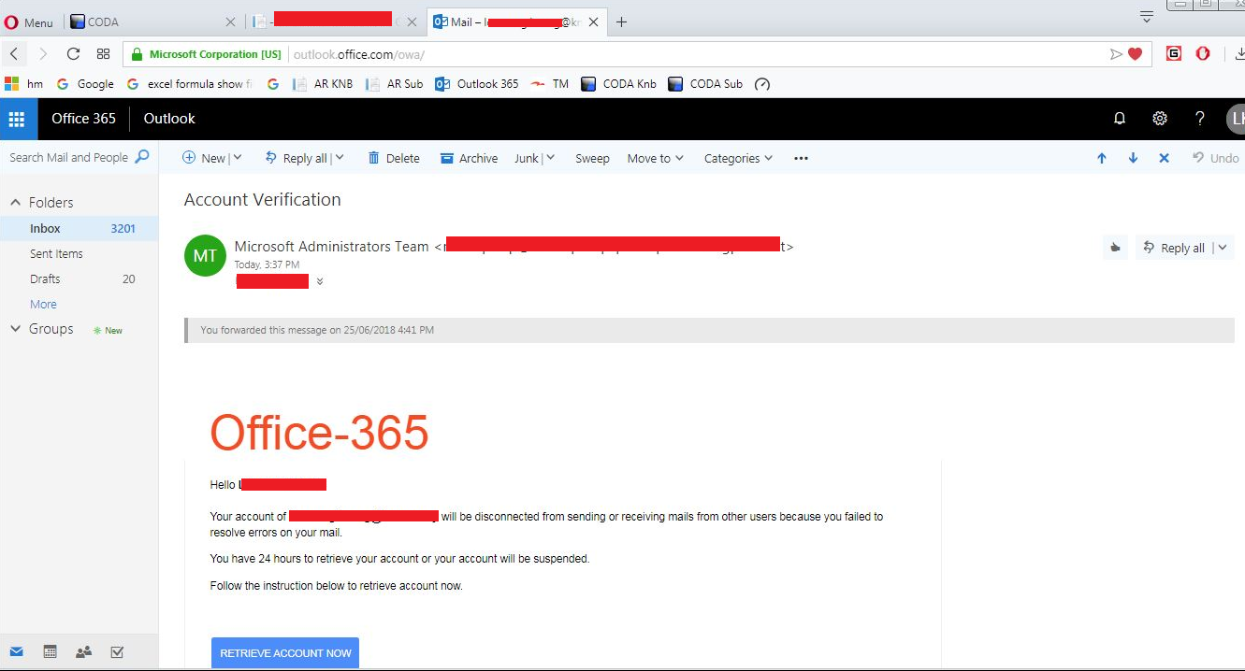Screen dimensions: 1245x671
Task: Click the New message button
Action: [x=204, y=158]
